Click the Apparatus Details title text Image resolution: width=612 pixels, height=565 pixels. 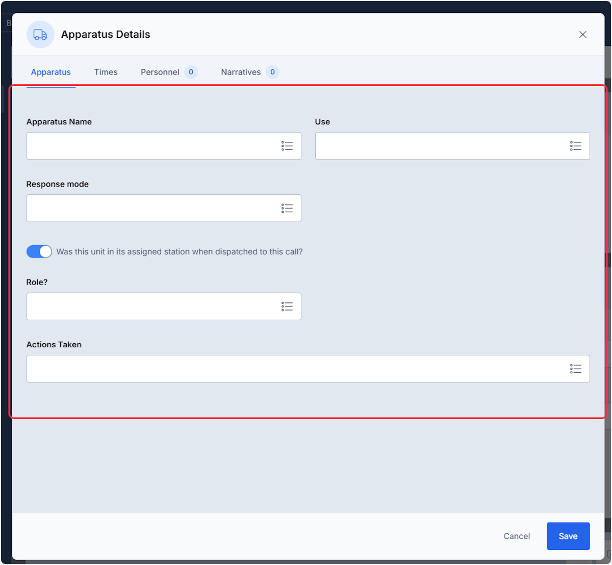pos(106,35)
